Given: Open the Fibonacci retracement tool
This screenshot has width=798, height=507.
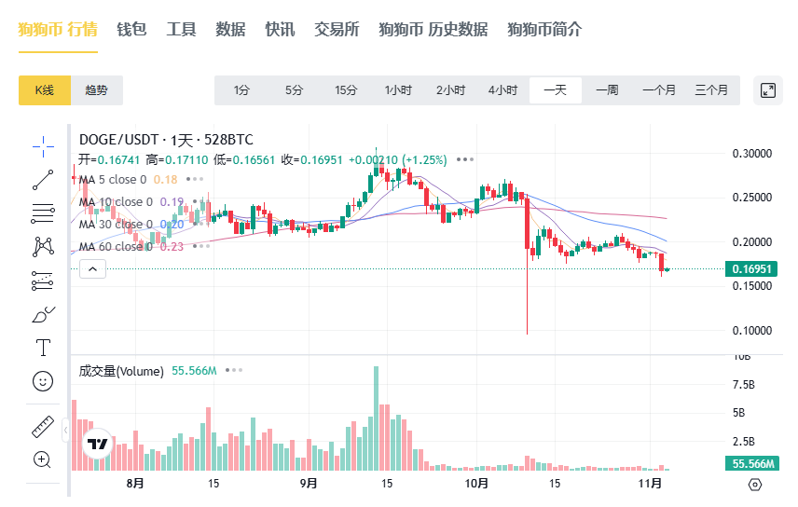Looking at the screenshot, I should click(x=43, y=213).
